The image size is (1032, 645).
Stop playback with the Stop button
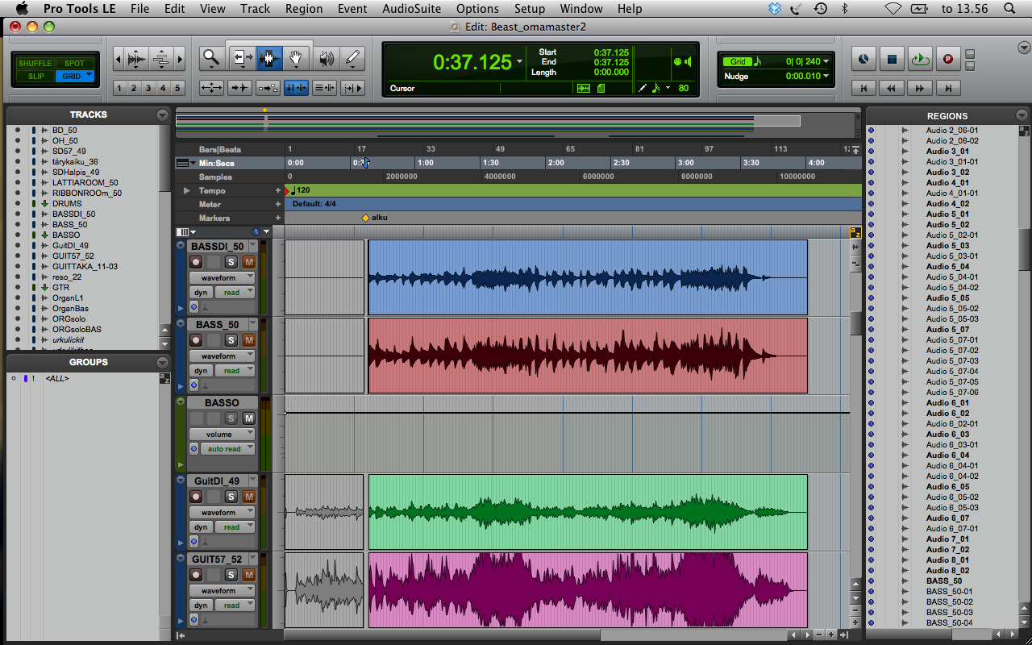(x=892, y=59)
